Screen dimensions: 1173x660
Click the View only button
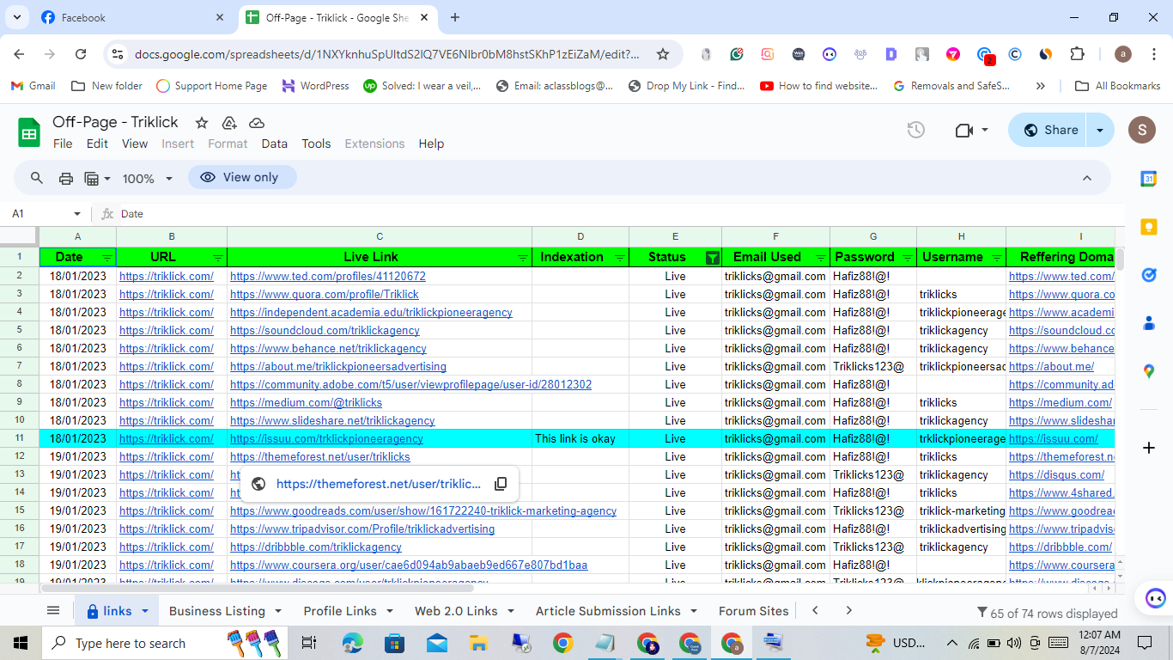[x=242, y=177]
